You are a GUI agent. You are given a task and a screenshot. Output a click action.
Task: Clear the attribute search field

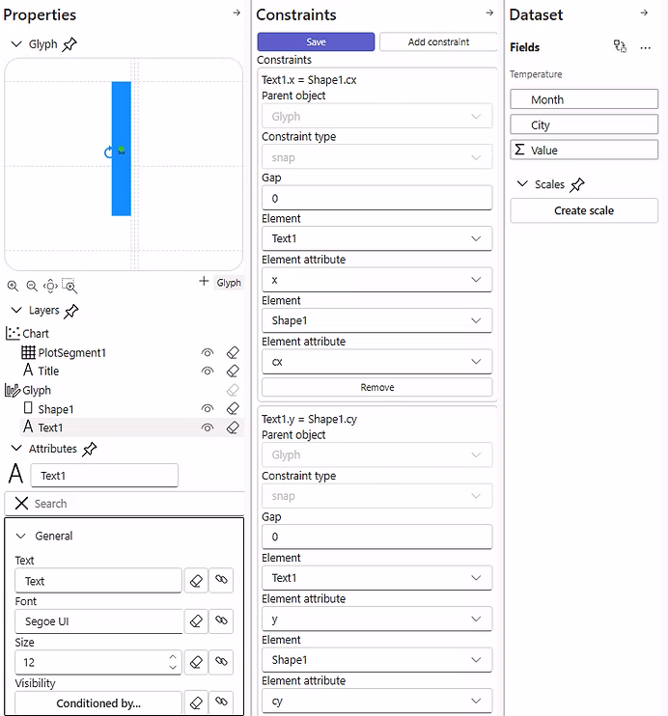pyautogui.click(x=21, y=503)
